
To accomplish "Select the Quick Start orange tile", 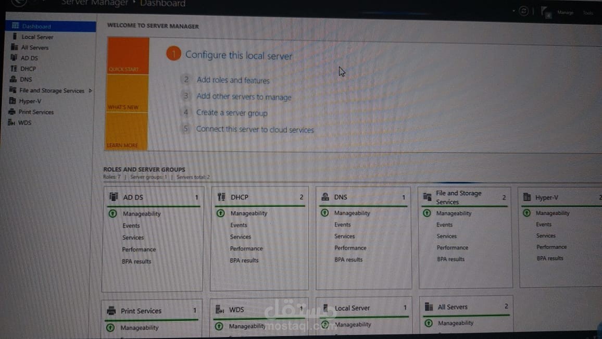I will click(128, 55).
